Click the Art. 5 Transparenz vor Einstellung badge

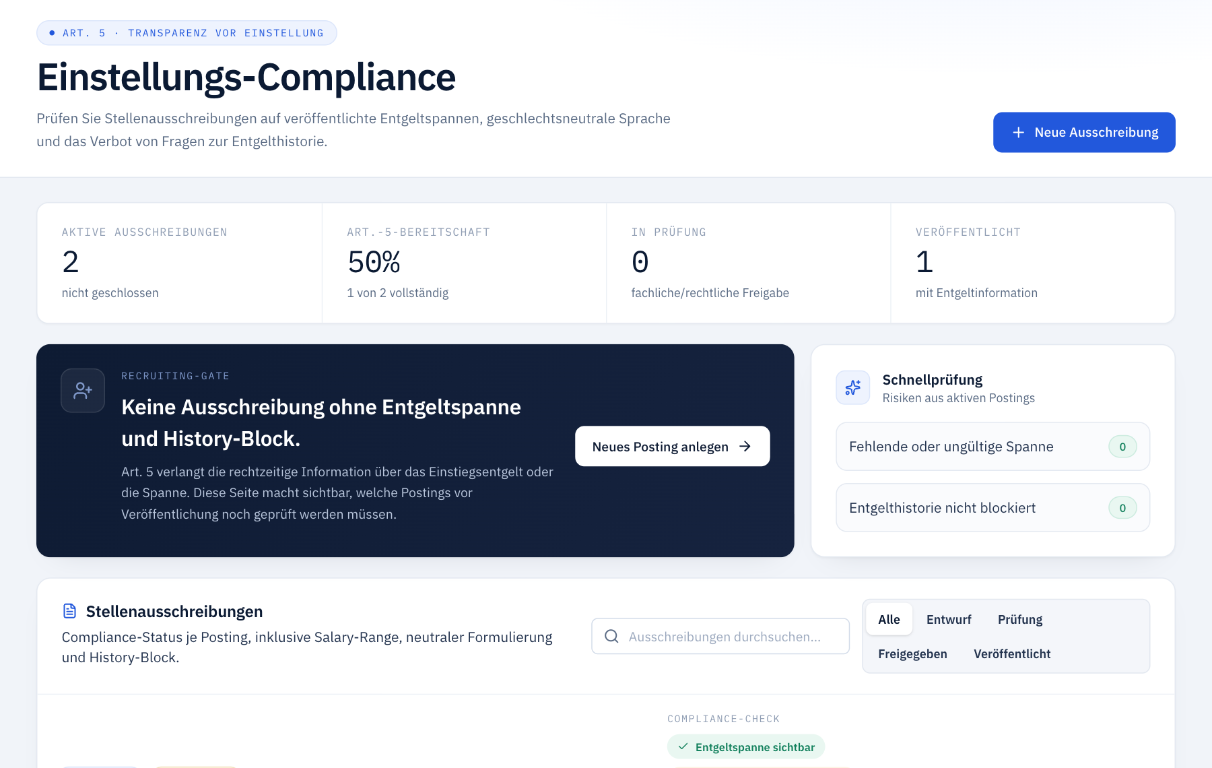(187, 33)
